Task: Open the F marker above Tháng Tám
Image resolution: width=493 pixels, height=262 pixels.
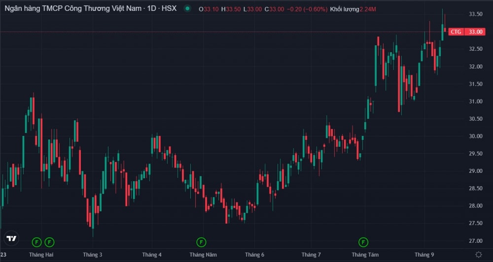Action: [x=363, y=242]
